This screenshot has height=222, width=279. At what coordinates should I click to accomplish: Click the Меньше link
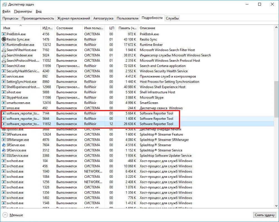click(16, 215)
